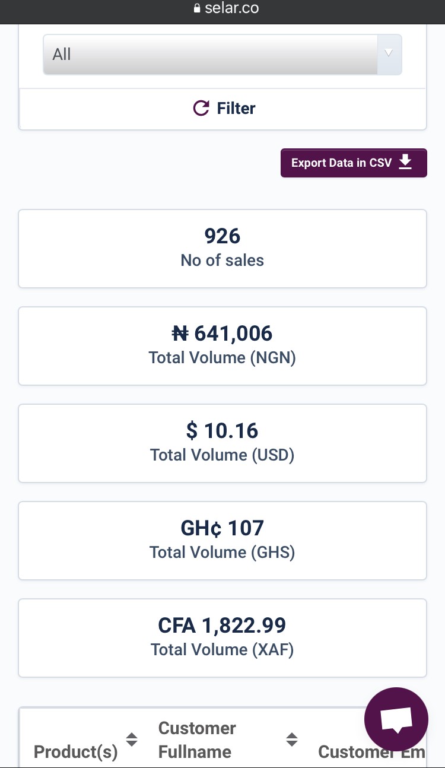The height and width of the screenshot is (768, 445).
Task: Select the All combo box field
Action: click(x=223, y=55)
